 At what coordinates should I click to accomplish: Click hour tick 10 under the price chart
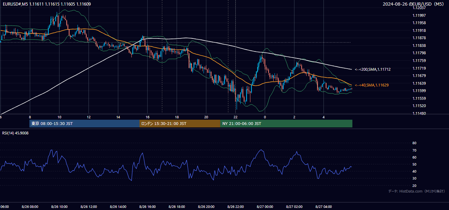[59, 117]
